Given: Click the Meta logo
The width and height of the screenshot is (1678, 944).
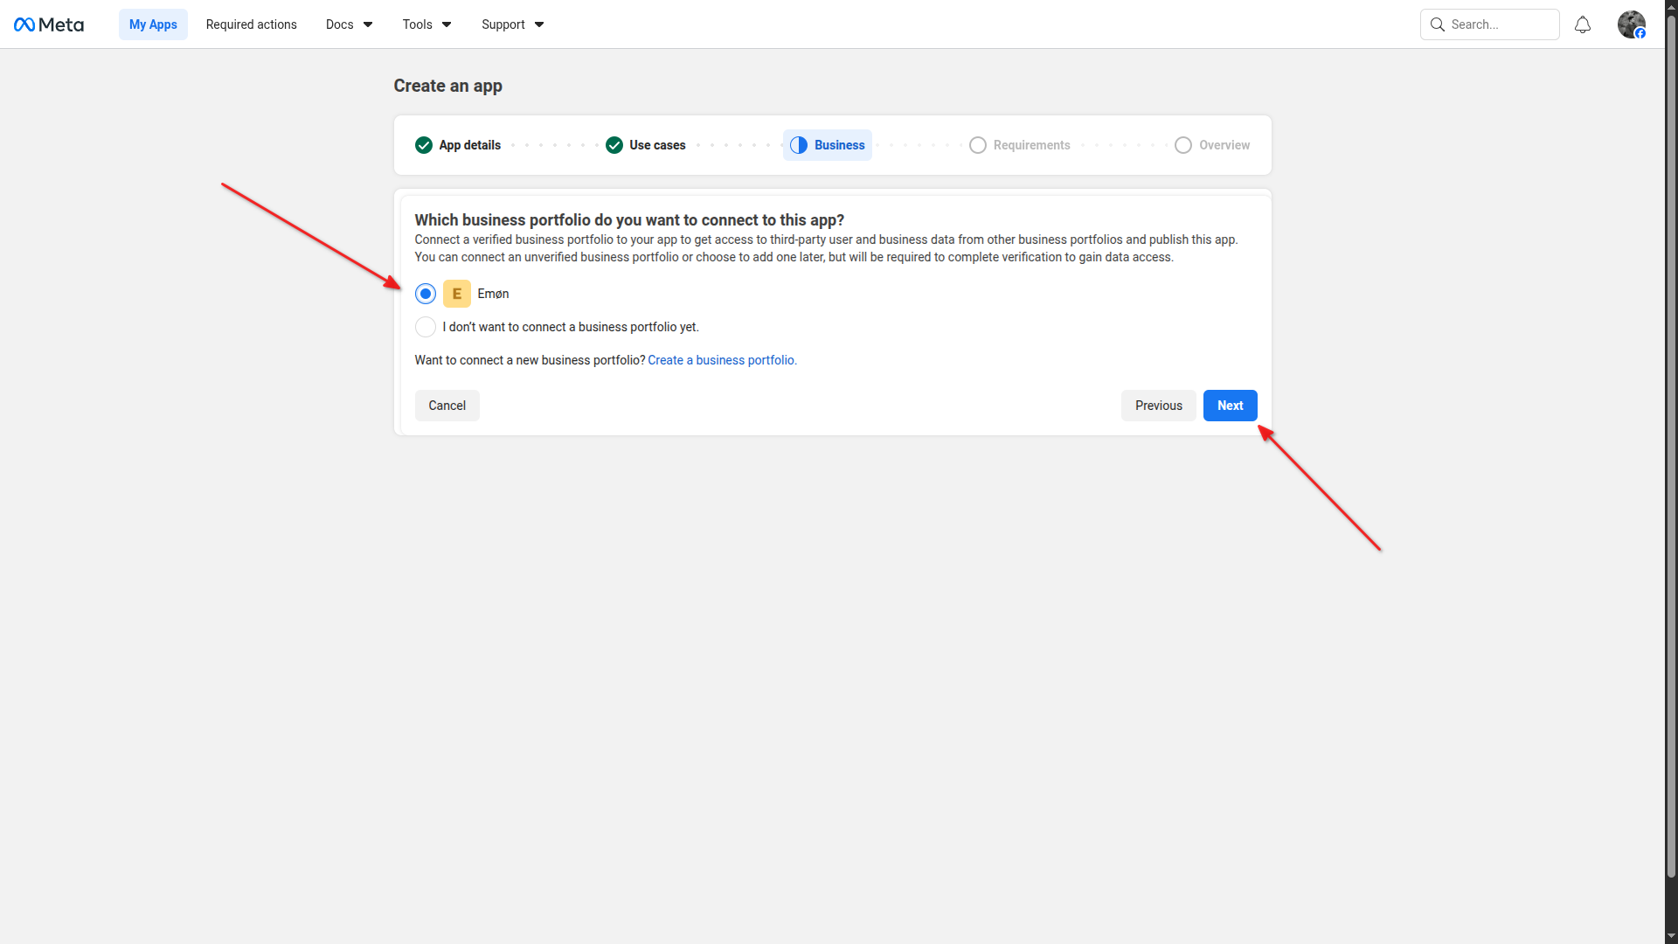Looking at the screenshot, I should [x=49, y=24].
